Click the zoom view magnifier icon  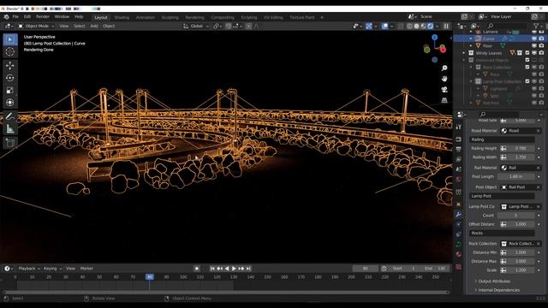point(444,68)
